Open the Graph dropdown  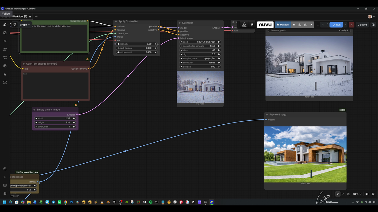click(25, 24)
